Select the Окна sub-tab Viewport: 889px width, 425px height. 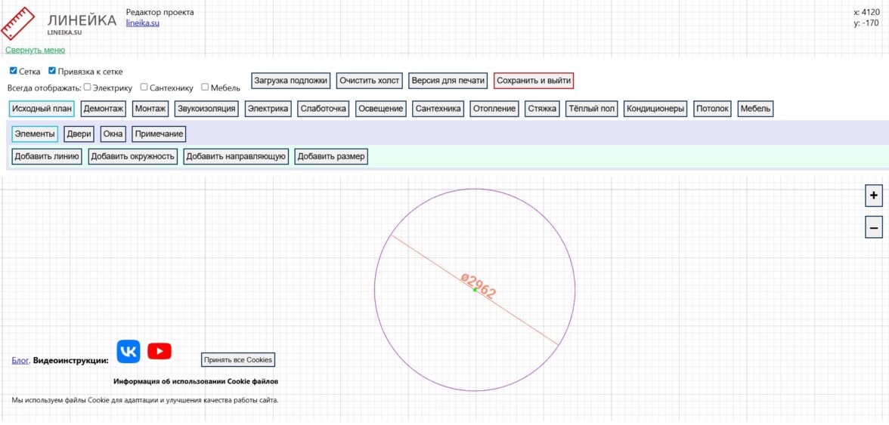(x=114, y=134)
